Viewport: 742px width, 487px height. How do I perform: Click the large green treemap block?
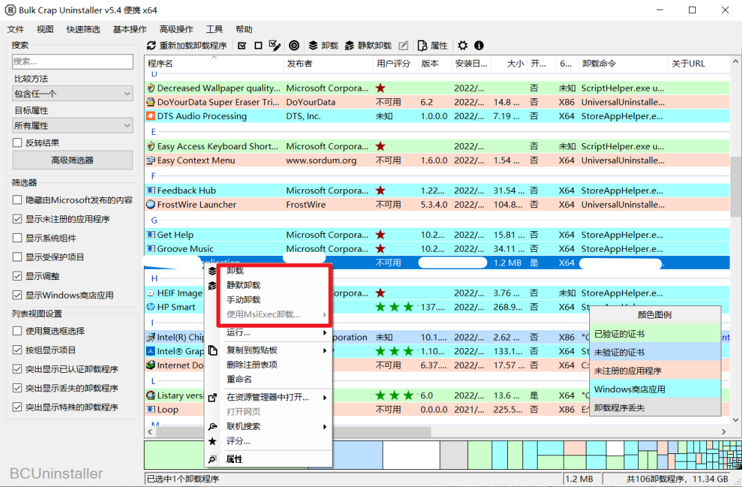(x=175, y=455)
